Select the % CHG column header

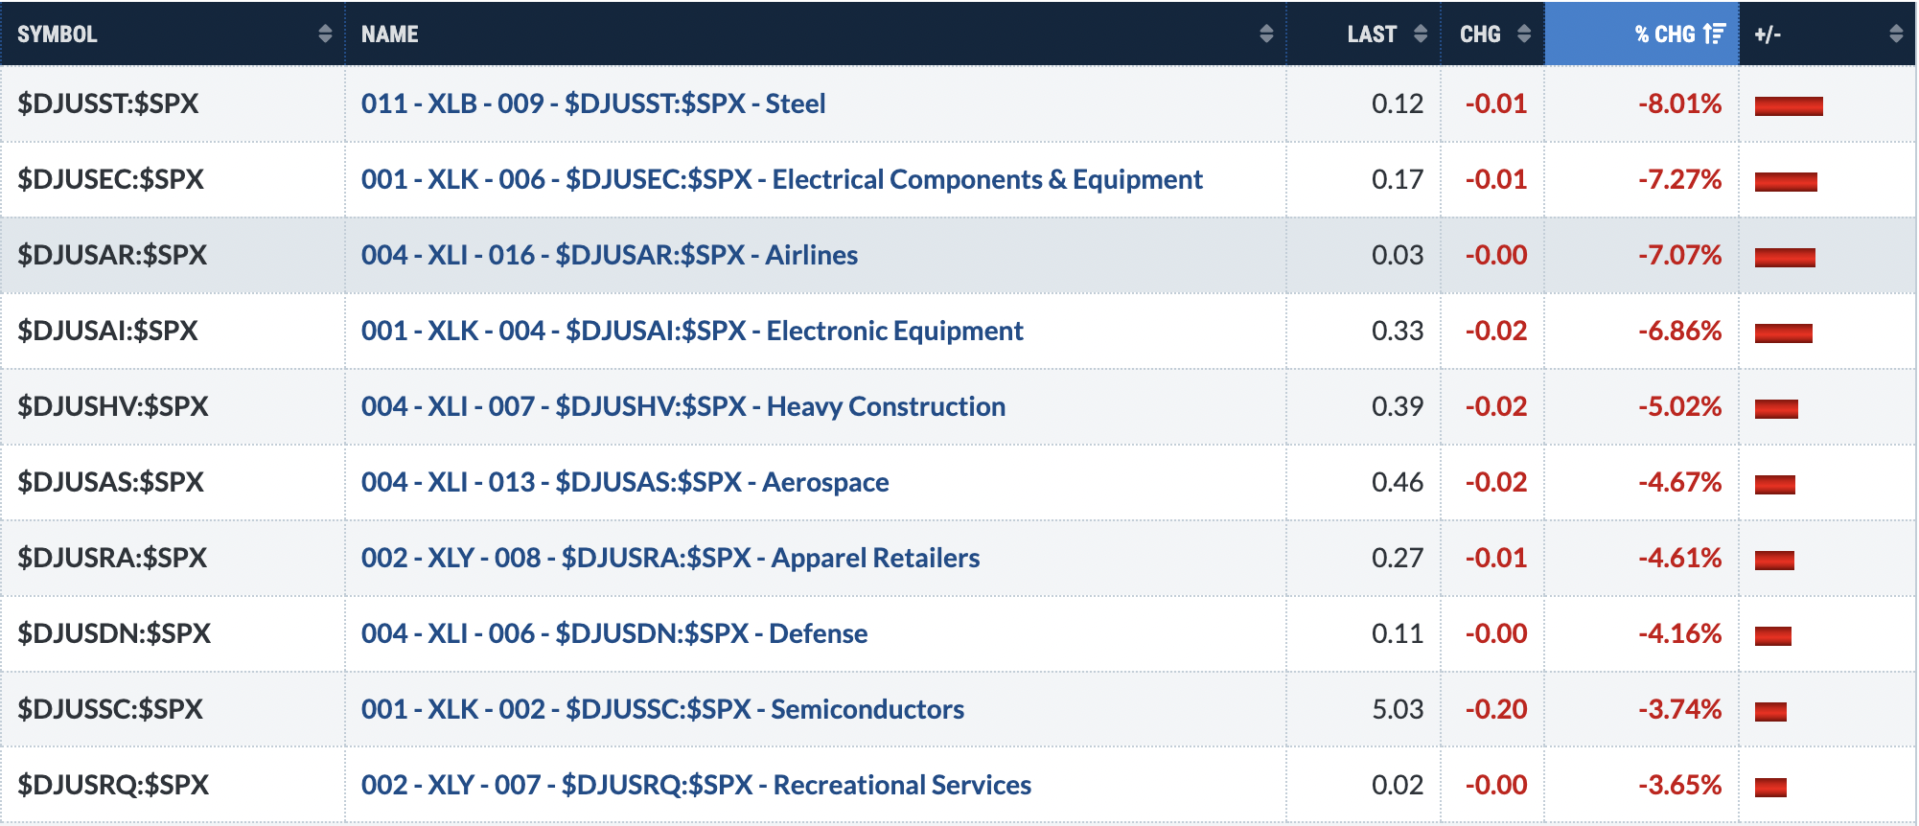[x=1642, y=34]
